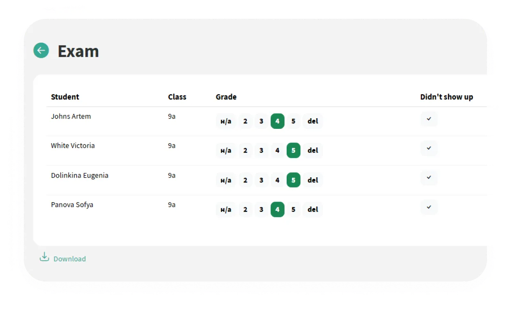Mark Panova Sofya's grade as н/а
This screenshot has width=510, height=309.
226,210
